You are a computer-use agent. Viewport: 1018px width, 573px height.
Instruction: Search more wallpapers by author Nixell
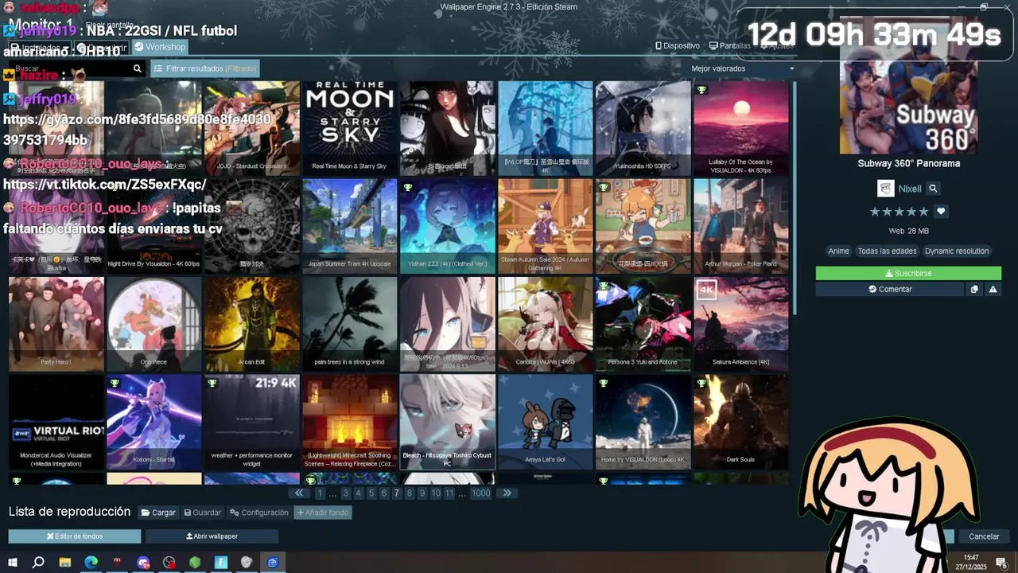933,189
